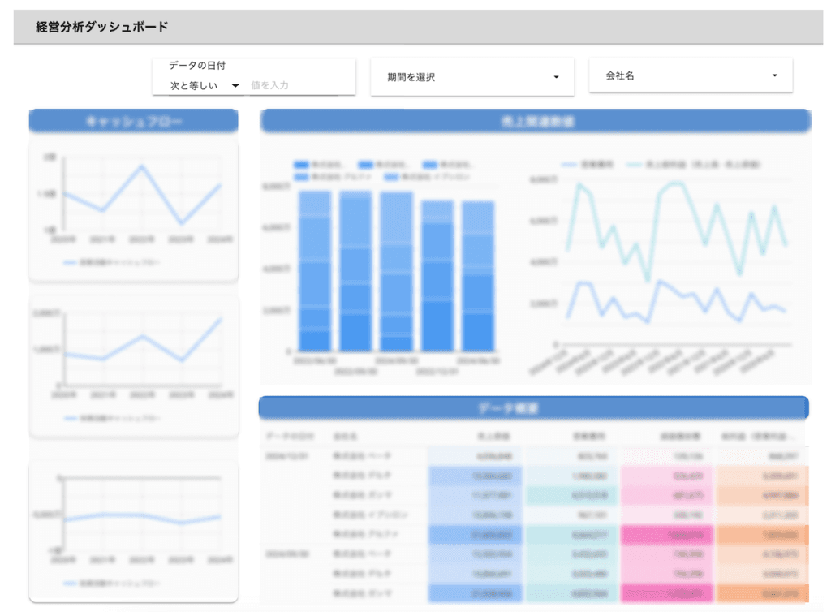The height and width of the screenshot is (616, 831).
Task: Click the キャッシュフロー section header
Action: click(133, 122)
